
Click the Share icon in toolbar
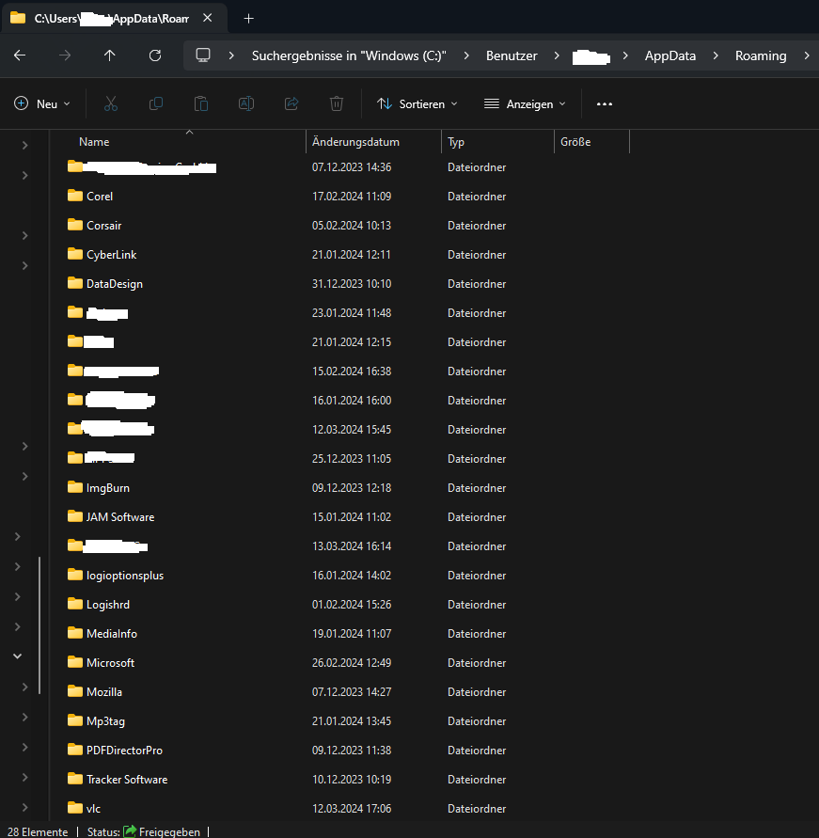tap(291, 103)
